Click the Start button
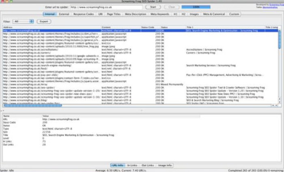 pos(153,7)
